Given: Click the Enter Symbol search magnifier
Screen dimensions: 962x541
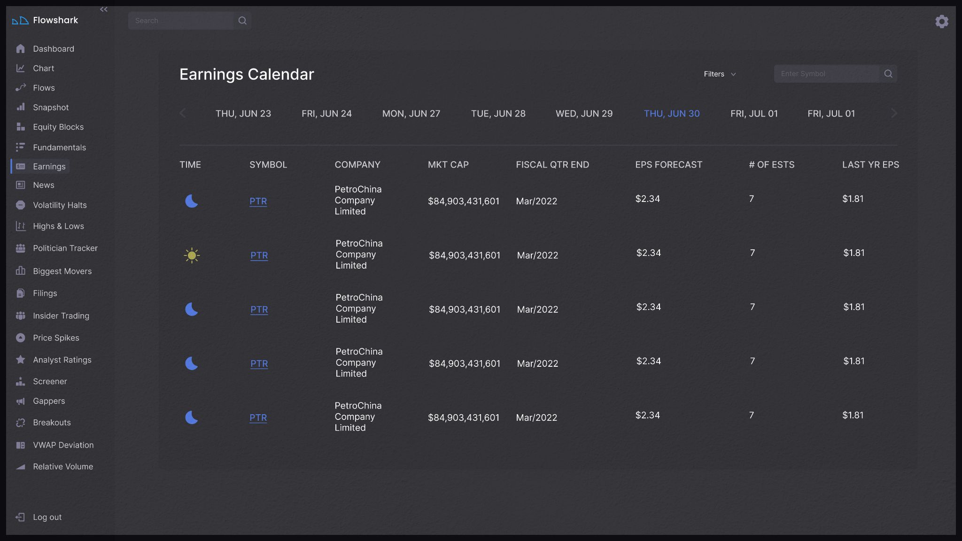Looking at the screenshot, I should (888, 74).
